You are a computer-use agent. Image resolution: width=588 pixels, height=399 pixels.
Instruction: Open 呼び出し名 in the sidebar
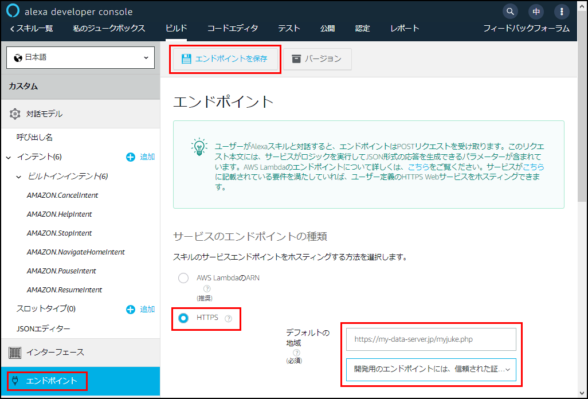point(34,138)
